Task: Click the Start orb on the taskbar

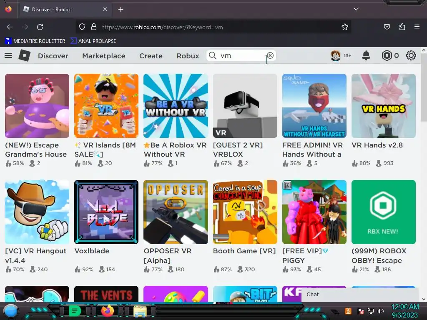Action: point(11,311)
